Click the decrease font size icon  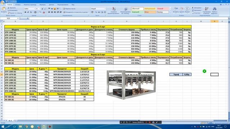45,9
